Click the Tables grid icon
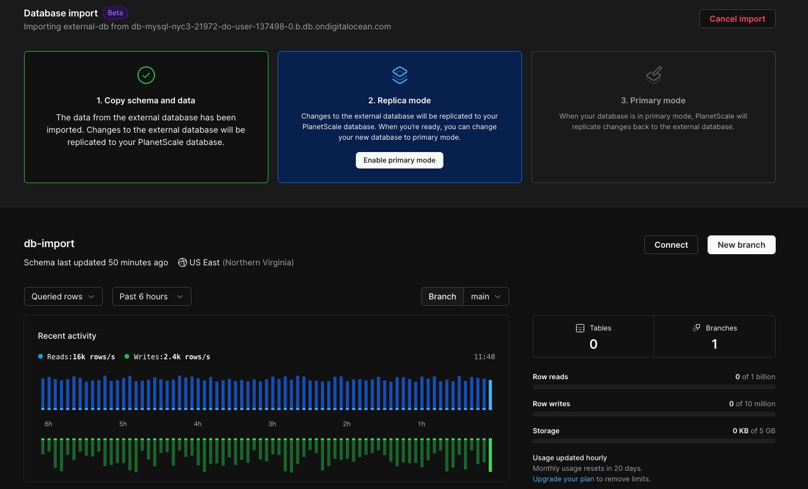The image size is (808, 489). tap(580, 328)
